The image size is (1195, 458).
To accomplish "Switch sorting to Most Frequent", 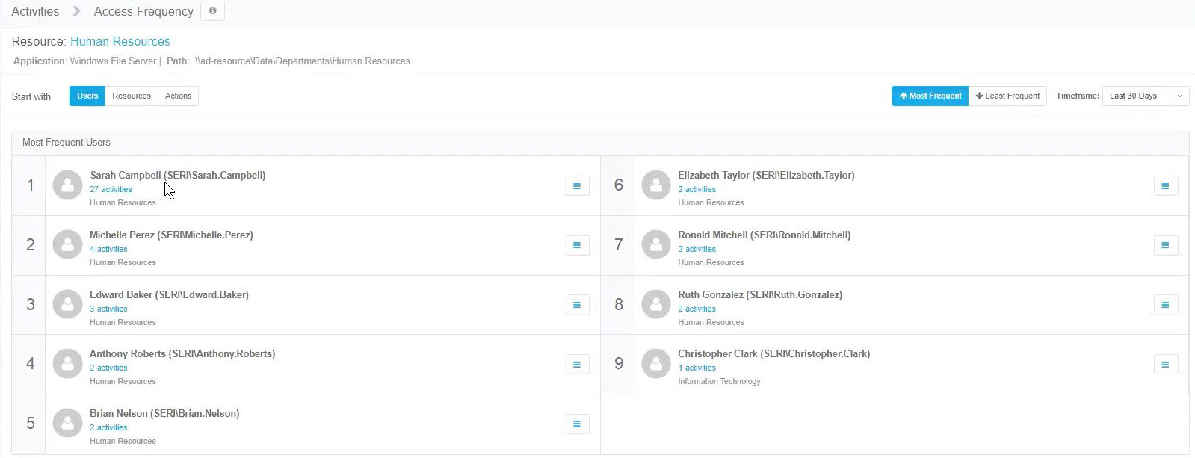I will click(930, 96).
